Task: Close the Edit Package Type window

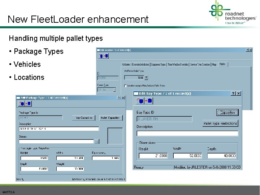Action: click(x=123, y=97)
